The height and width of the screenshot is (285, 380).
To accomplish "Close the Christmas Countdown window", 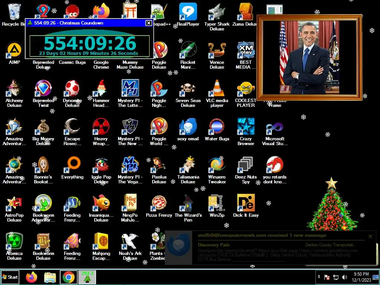I will click(x=148, y=23).
